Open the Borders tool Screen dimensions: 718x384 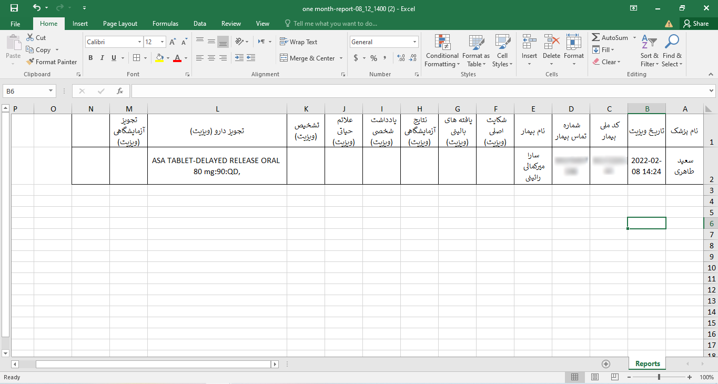136,58
